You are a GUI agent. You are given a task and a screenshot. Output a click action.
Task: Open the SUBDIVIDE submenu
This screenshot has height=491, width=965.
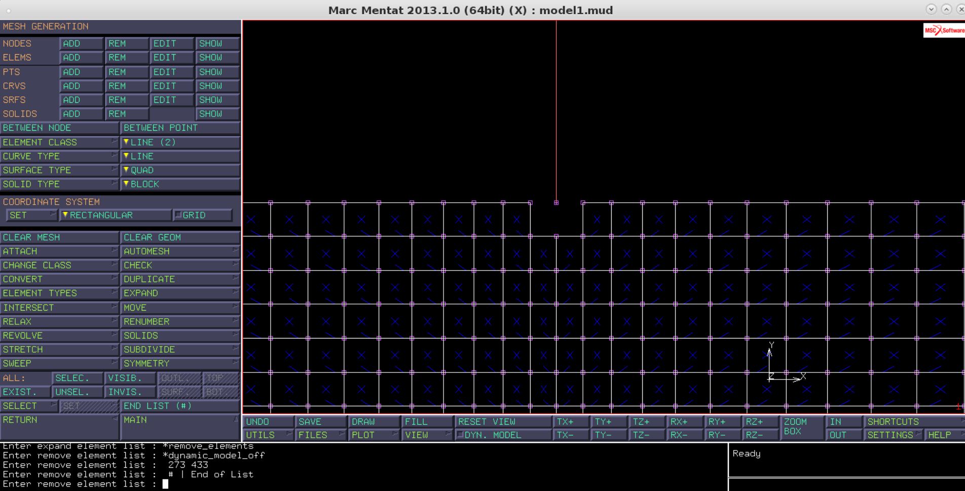coord(180,350)
